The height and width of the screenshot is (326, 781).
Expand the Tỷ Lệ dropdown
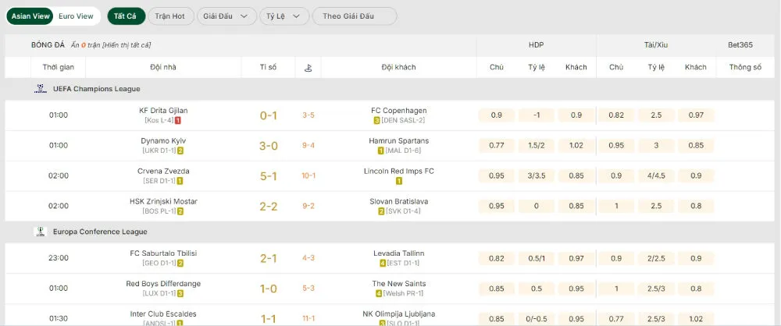[284, 16]
